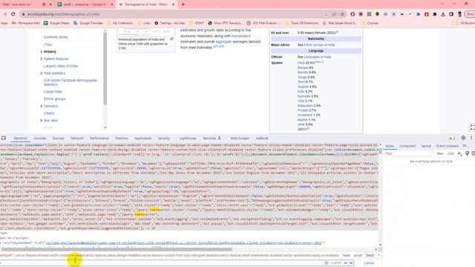Switch to Google Sheets scraping browser tab

coord(85,4)
